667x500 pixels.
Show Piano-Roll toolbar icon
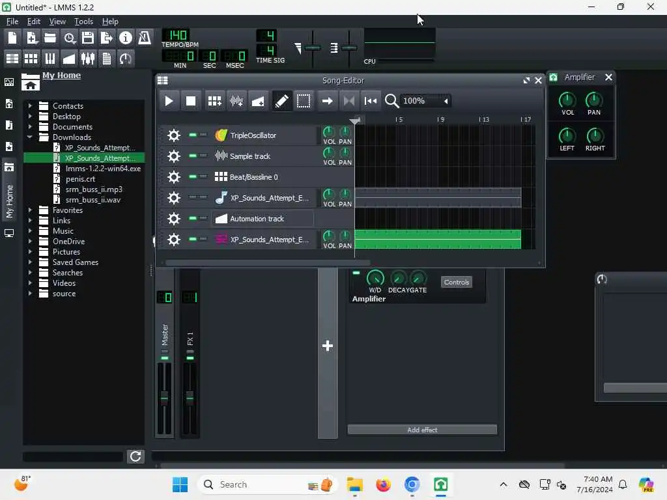tap(50, 58)
